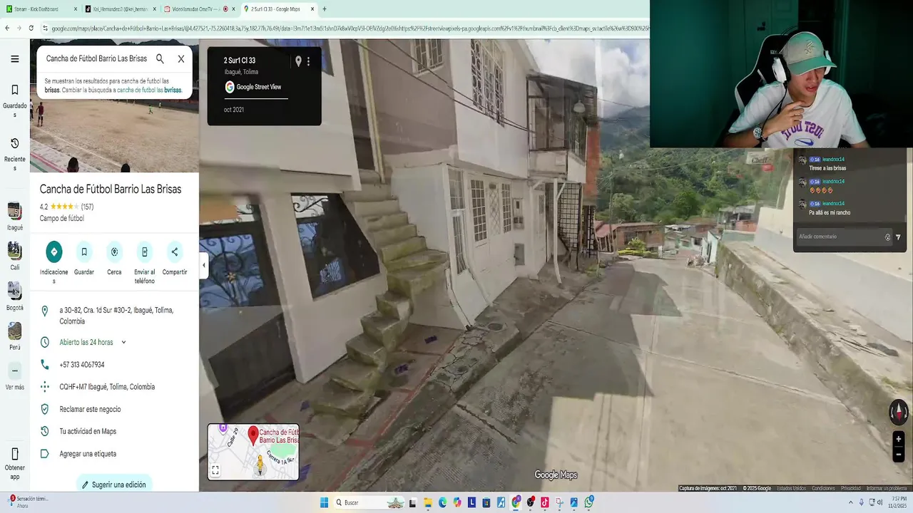Click the send arrow next to chat input
The height and width of the screenshot is (513, 913).
[898, 237]
